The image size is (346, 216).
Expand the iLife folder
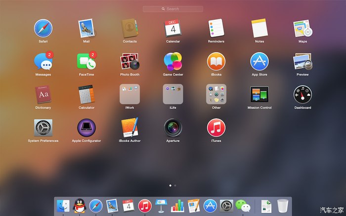(173, 94)
